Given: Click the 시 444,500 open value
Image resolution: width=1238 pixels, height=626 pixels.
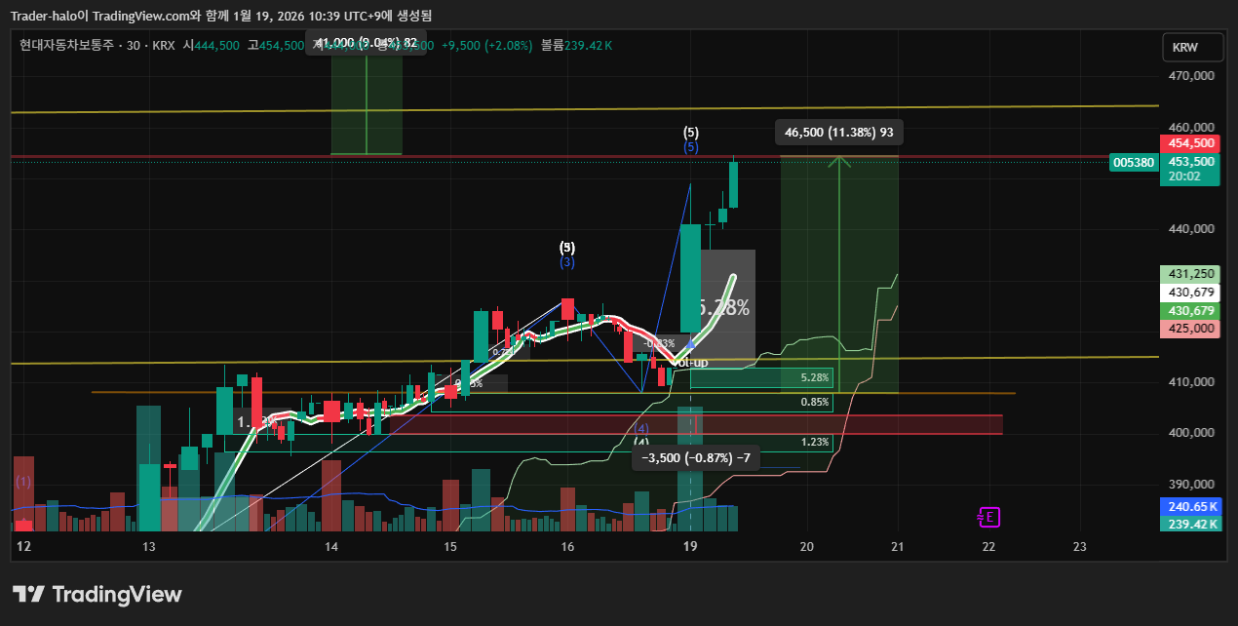Looking at the screenshot, I should pos(212,46).
